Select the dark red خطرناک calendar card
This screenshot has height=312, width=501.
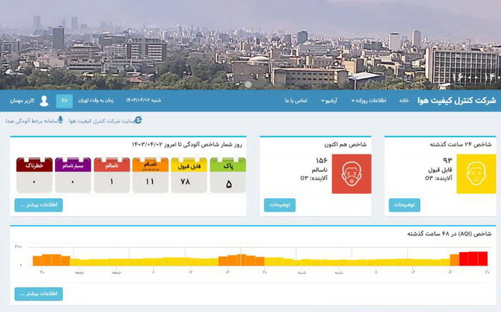[34, 175]
